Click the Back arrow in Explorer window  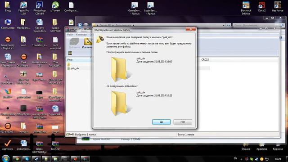[x=80, y=25]
